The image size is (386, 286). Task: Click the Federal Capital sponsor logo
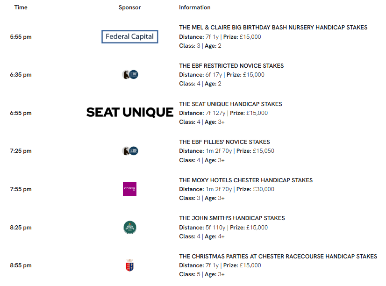pyautogui.click(x=130, y=36)
